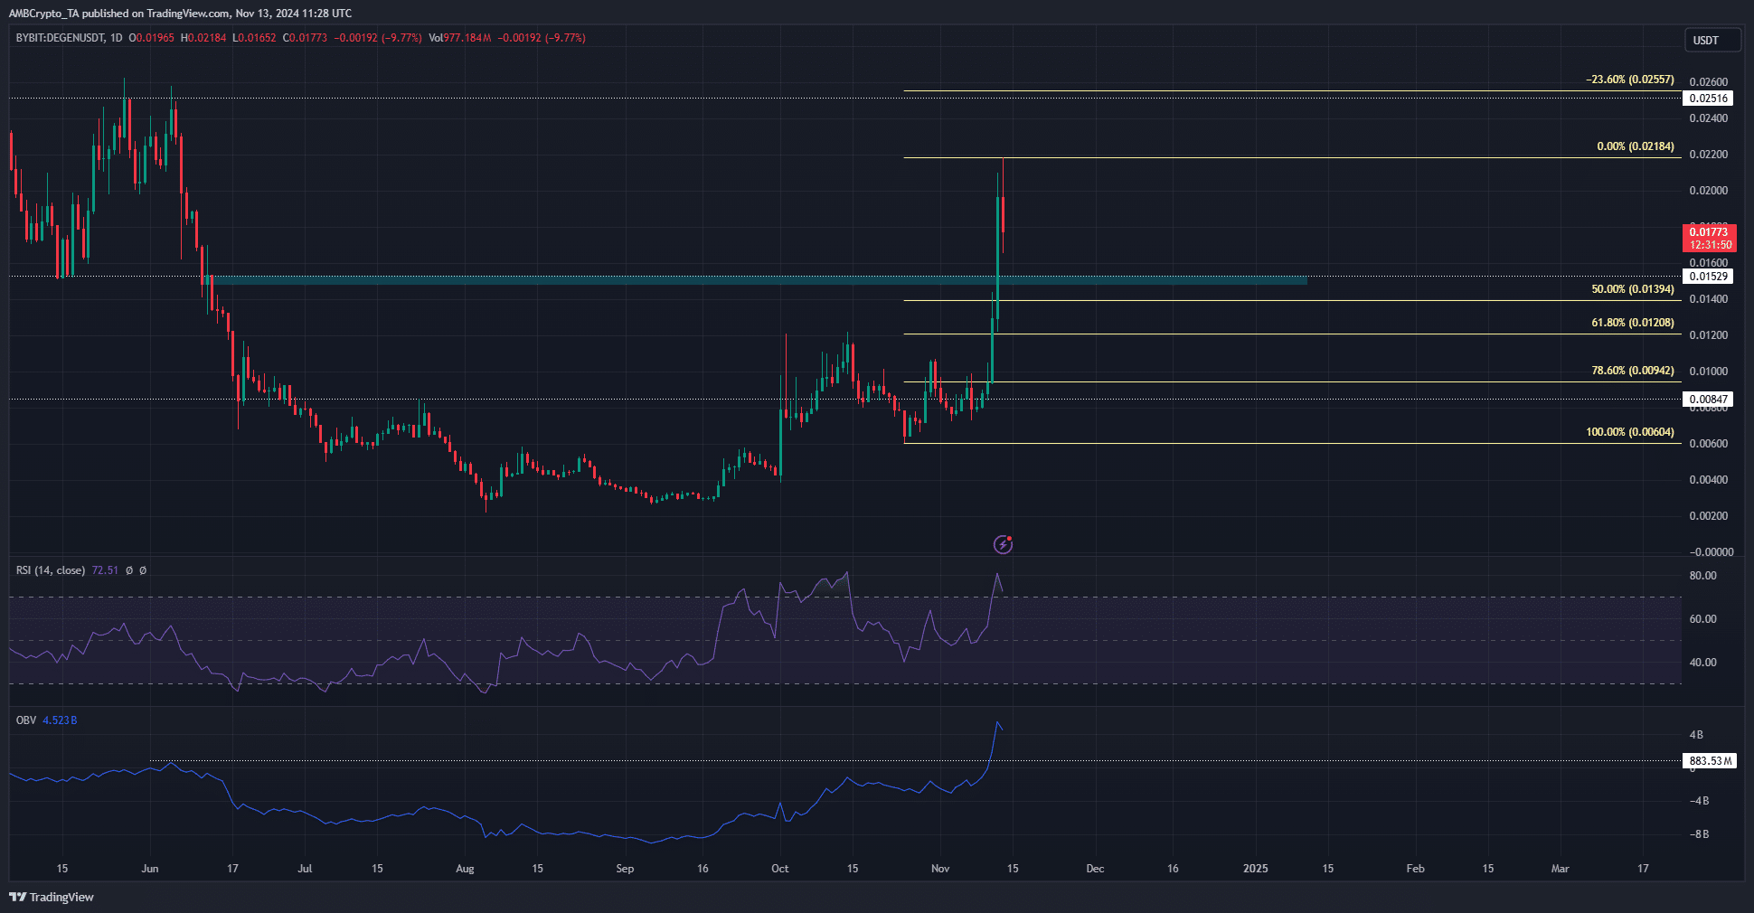Viewport: 1754px width, 913px height.
Task: Click the Aug date axis label
Action: (465, 869)
